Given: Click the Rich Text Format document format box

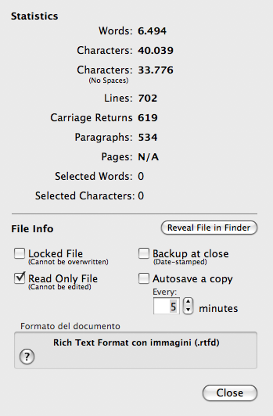Looking at the screenshot, I should click(136, 350).
